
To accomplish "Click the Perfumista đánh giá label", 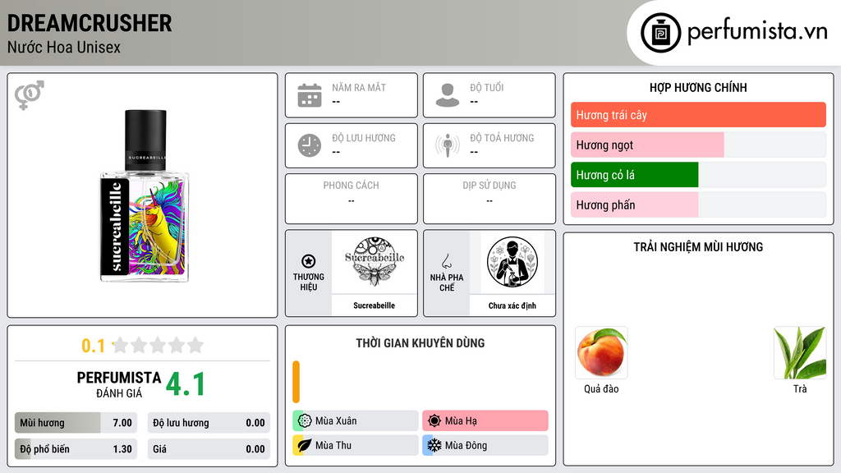I will (119, 384).
